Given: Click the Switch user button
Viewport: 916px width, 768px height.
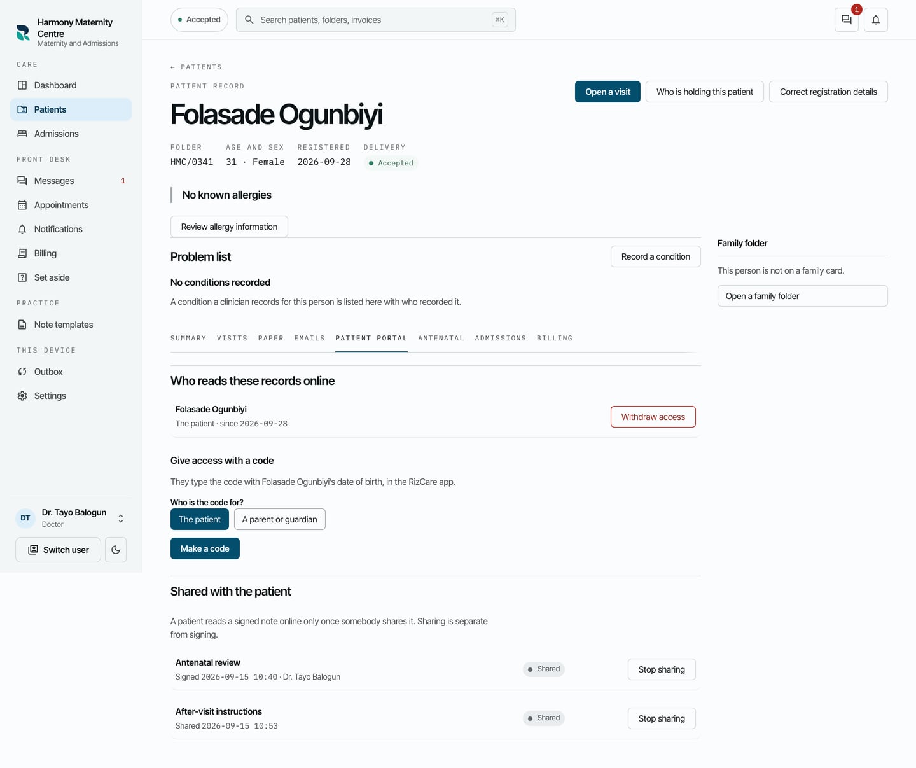Looking at the screenshot, I should pyautogui.click(x=58, y=550).
